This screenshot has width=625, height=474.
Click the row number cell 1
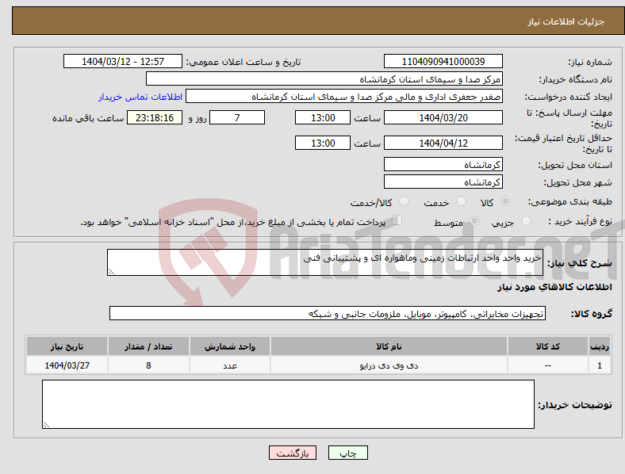[x=600, y=365]
